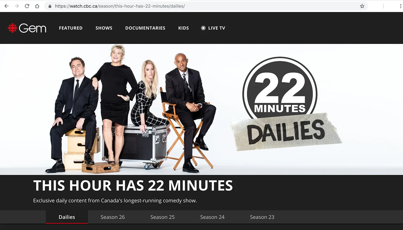
Task: Switch to the Season 25 tab
Action: pyautogui.click(x=163, y=217)
